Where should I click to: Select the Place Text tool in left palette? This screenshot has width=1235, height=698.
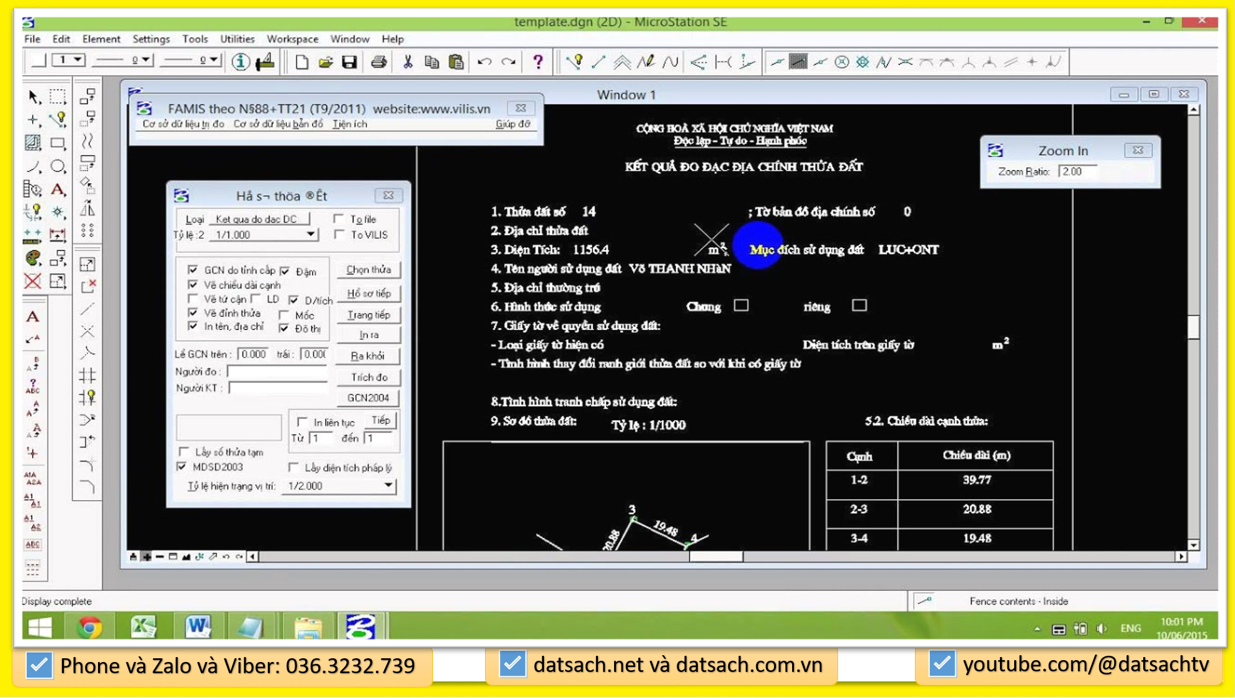point(58,190)
